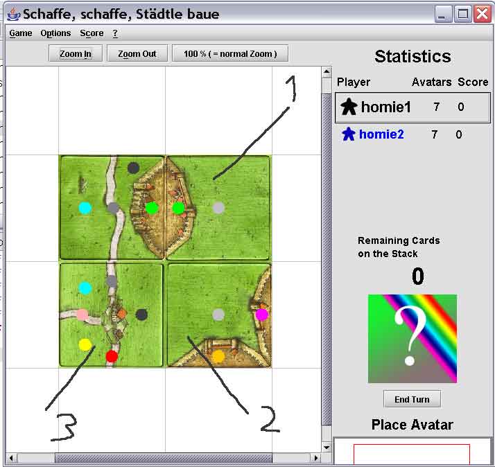Click the Zoom In button
The width and height of the screenshot is (495, 467).
tap(76, 53)
